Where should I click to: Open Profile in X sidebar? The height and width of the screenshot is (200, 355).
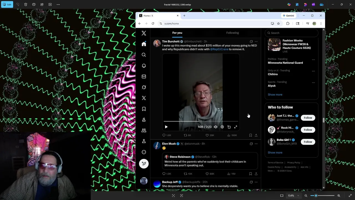(144, 141)
